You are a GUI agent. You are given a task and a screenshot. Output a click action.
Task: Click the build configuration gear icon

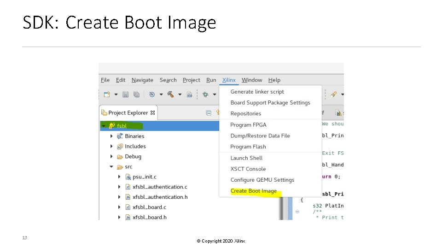[152, 95]
